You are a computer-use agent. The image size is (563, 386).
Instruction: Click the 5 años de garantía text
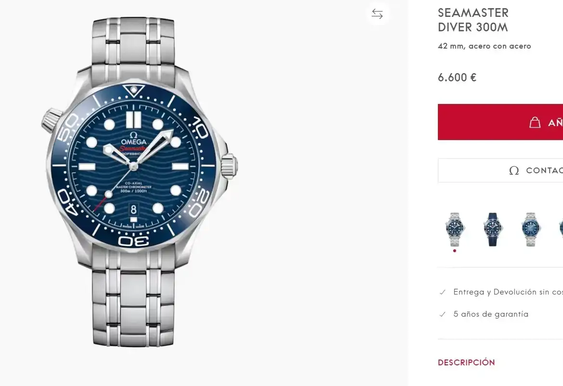pyautogui.click(x=491, y=314)
